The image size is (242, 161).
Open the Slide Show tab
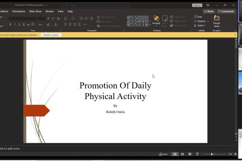35,11
